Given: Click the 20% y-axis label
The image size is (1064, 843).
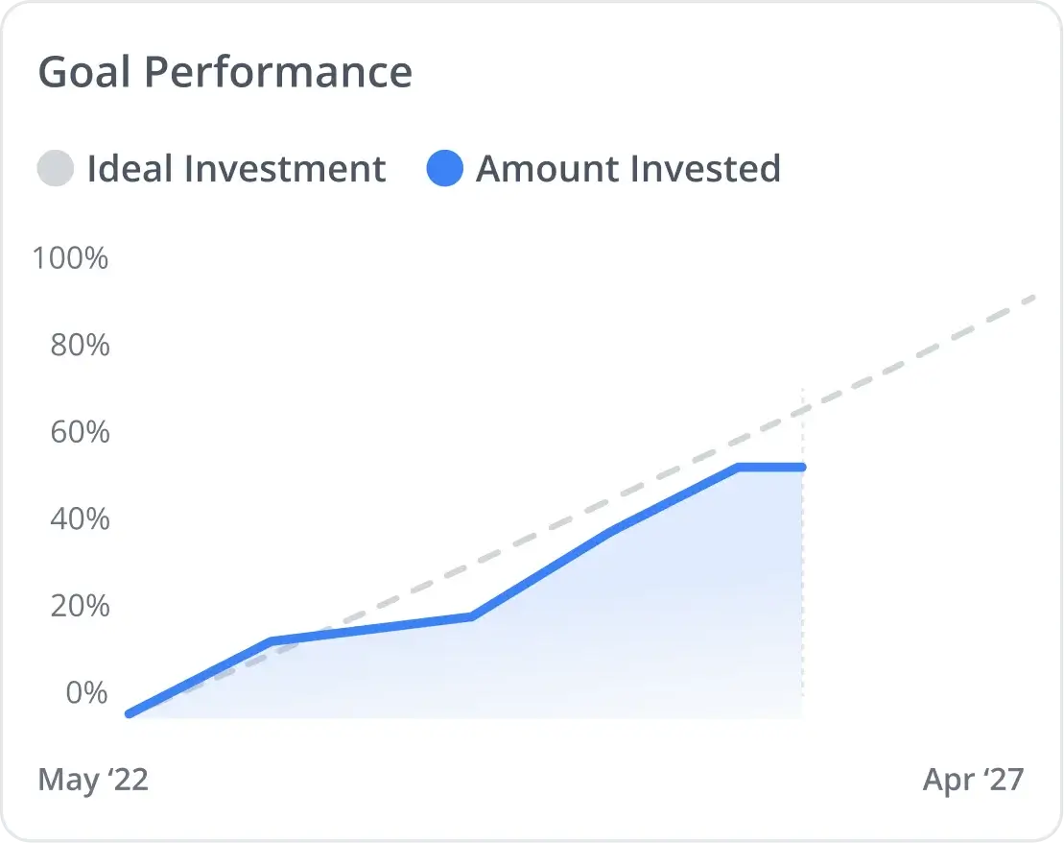Looking at the screenshot, I should tap(80, 606).
